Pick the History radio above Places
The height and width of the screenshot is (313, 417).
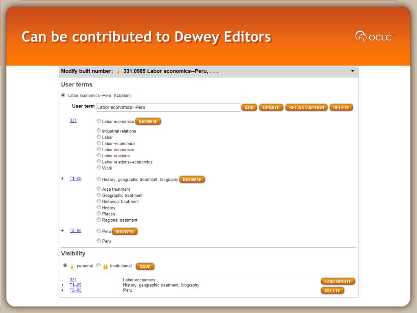point(99,207)
